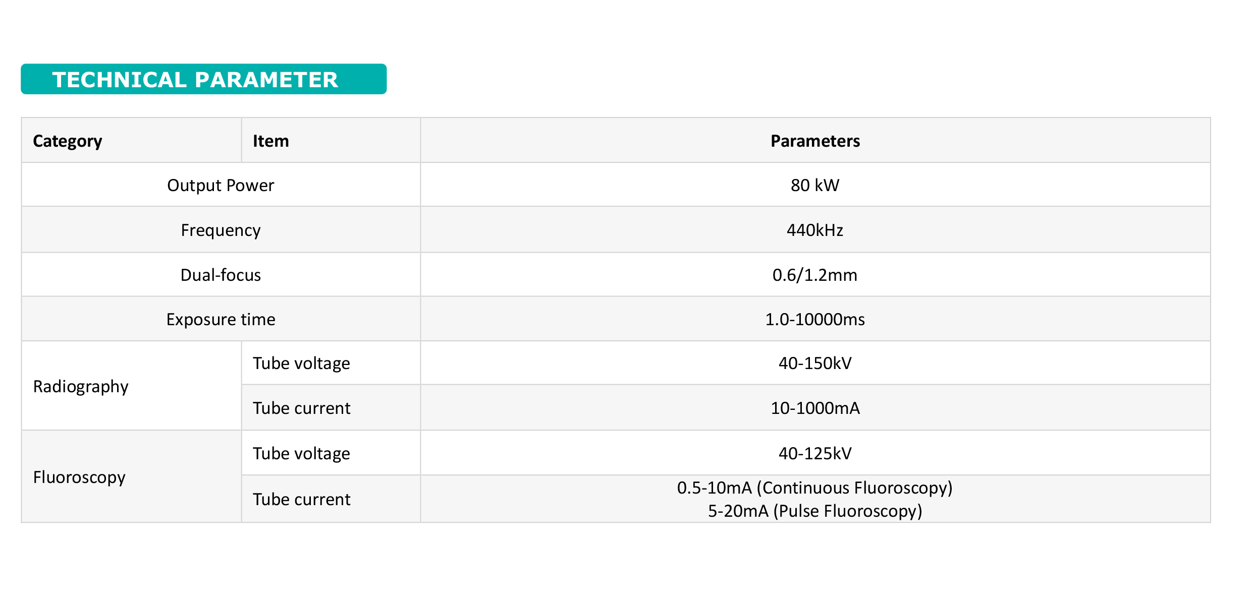Viewport: 1252px width, 607px height.
Task: Click the 440kHz value cell
Action: tap(815, 230)
